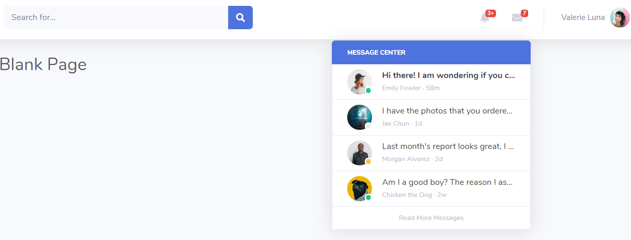
Task: Click inside the Search for field
Action: click(x=116, y=18)
